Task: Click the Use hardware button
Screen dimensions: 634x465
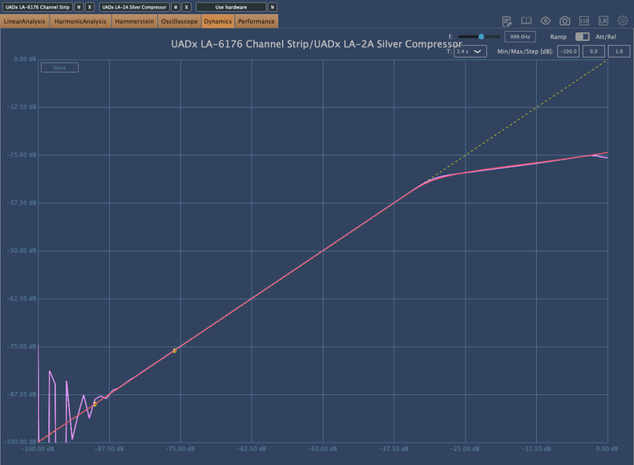Action: tap(231, 7)
